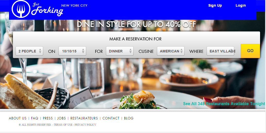
Task: View the Terms of Use
Action: pos(63,125)
